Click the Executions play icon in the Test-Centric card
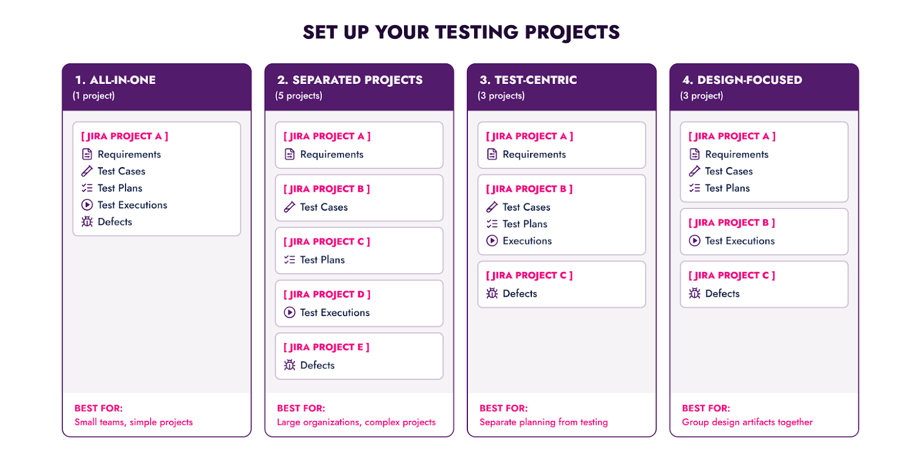This screenshot has height=463, width=913. click(x=492, y=241)
